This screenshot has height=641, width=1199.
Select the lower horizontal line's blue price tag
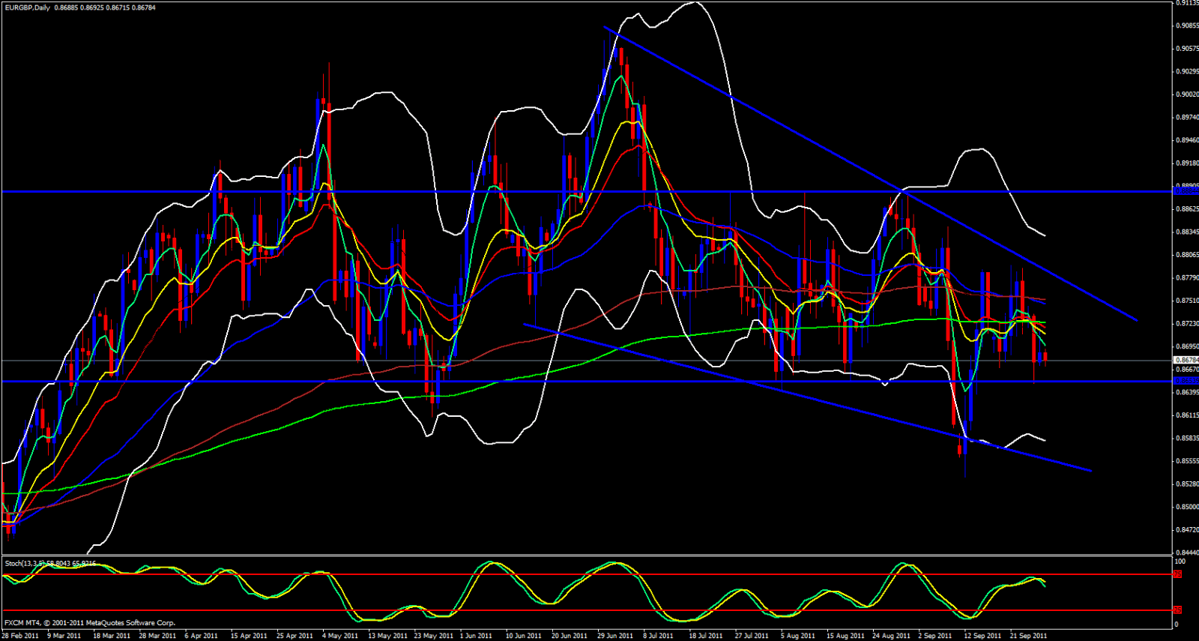(1185, 381)
